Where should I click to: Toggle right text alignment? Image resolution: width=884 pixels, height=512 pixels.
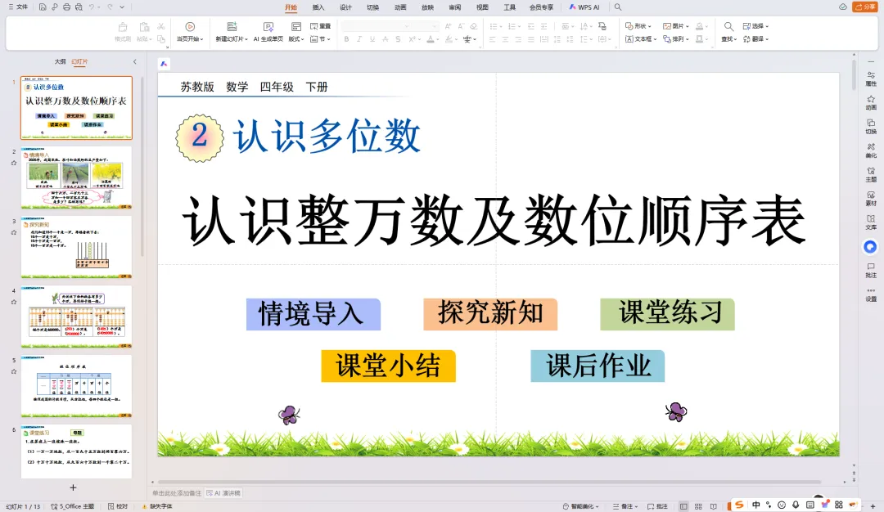[x=518, y=39]
